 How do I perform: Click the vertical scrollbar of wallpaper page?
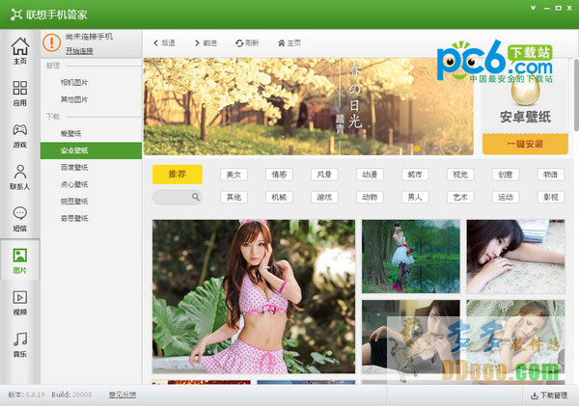click(576, 95)
